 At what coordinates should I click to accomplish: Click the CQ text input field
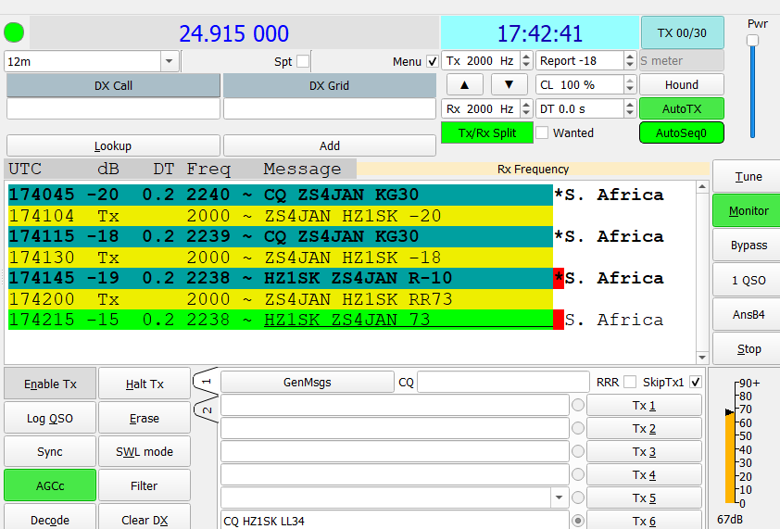pyautogui.click(x=503, y=383)
